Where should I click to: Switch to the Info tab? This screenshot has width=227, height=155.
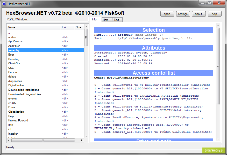[96, 19]
